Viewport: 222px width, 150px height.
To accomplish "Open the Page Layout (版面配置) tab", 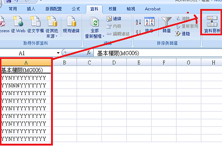I will (x=54, y=9).
